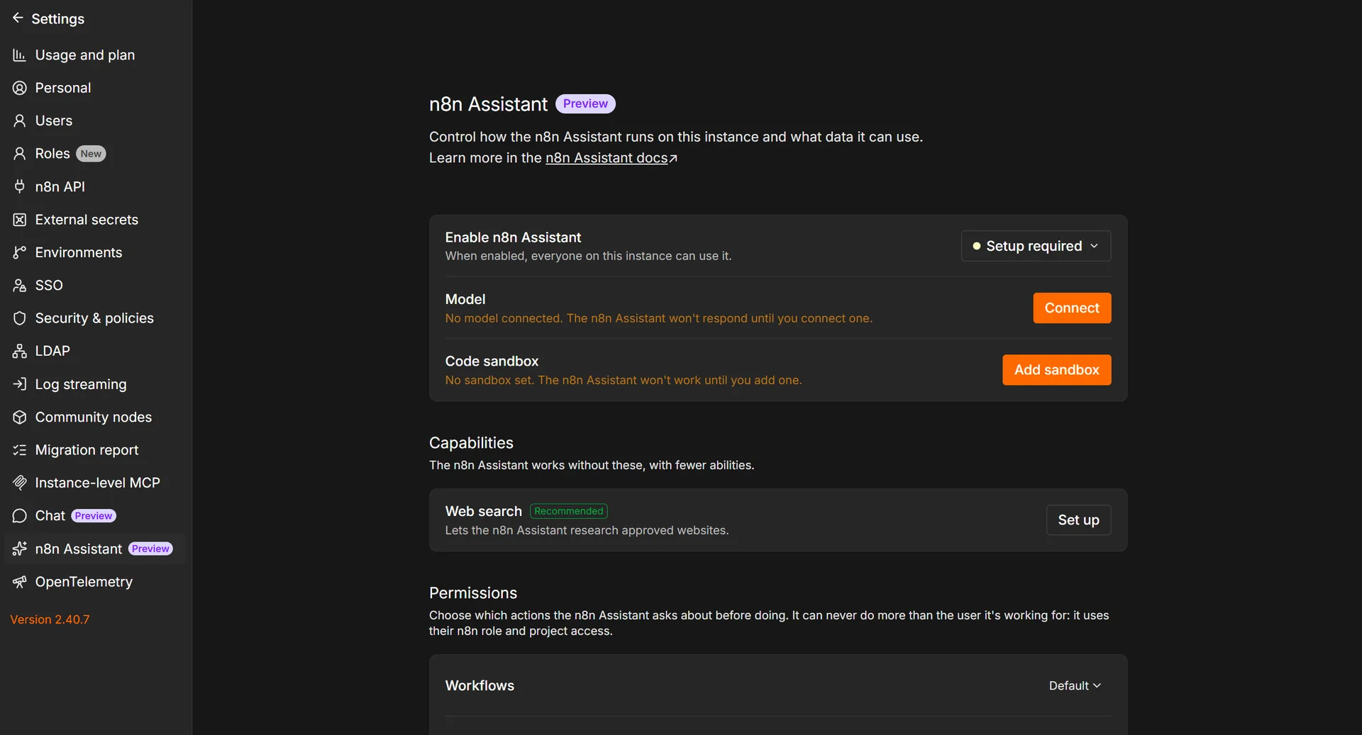Open the n8n Assistant docs link

[607, 158]
